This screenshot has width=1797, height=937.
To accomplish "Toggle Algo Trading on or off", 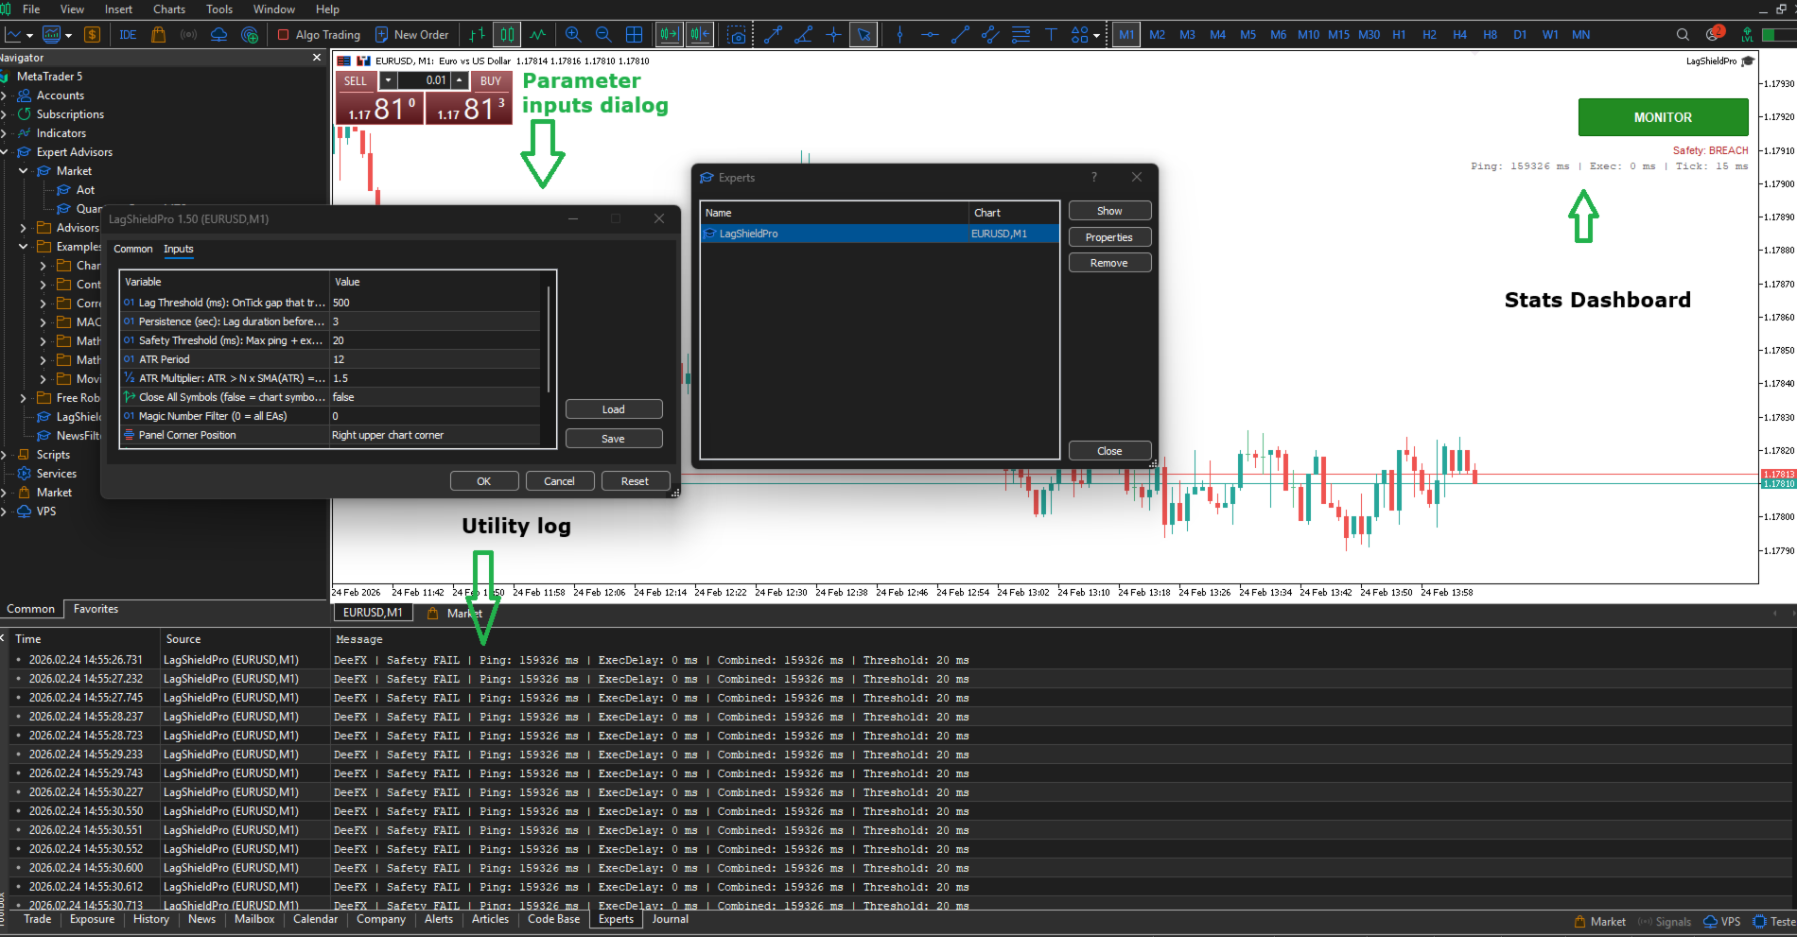I will tap(319, 35).
